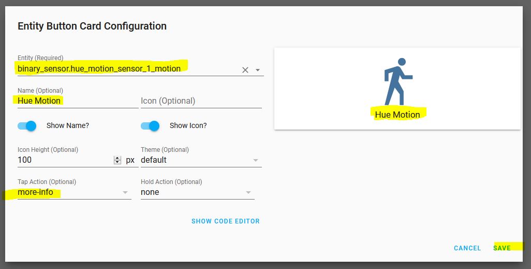This screenshot has height=269, width=531.
Task: Toggle the Show Name switch
Action: click(27, 126)
